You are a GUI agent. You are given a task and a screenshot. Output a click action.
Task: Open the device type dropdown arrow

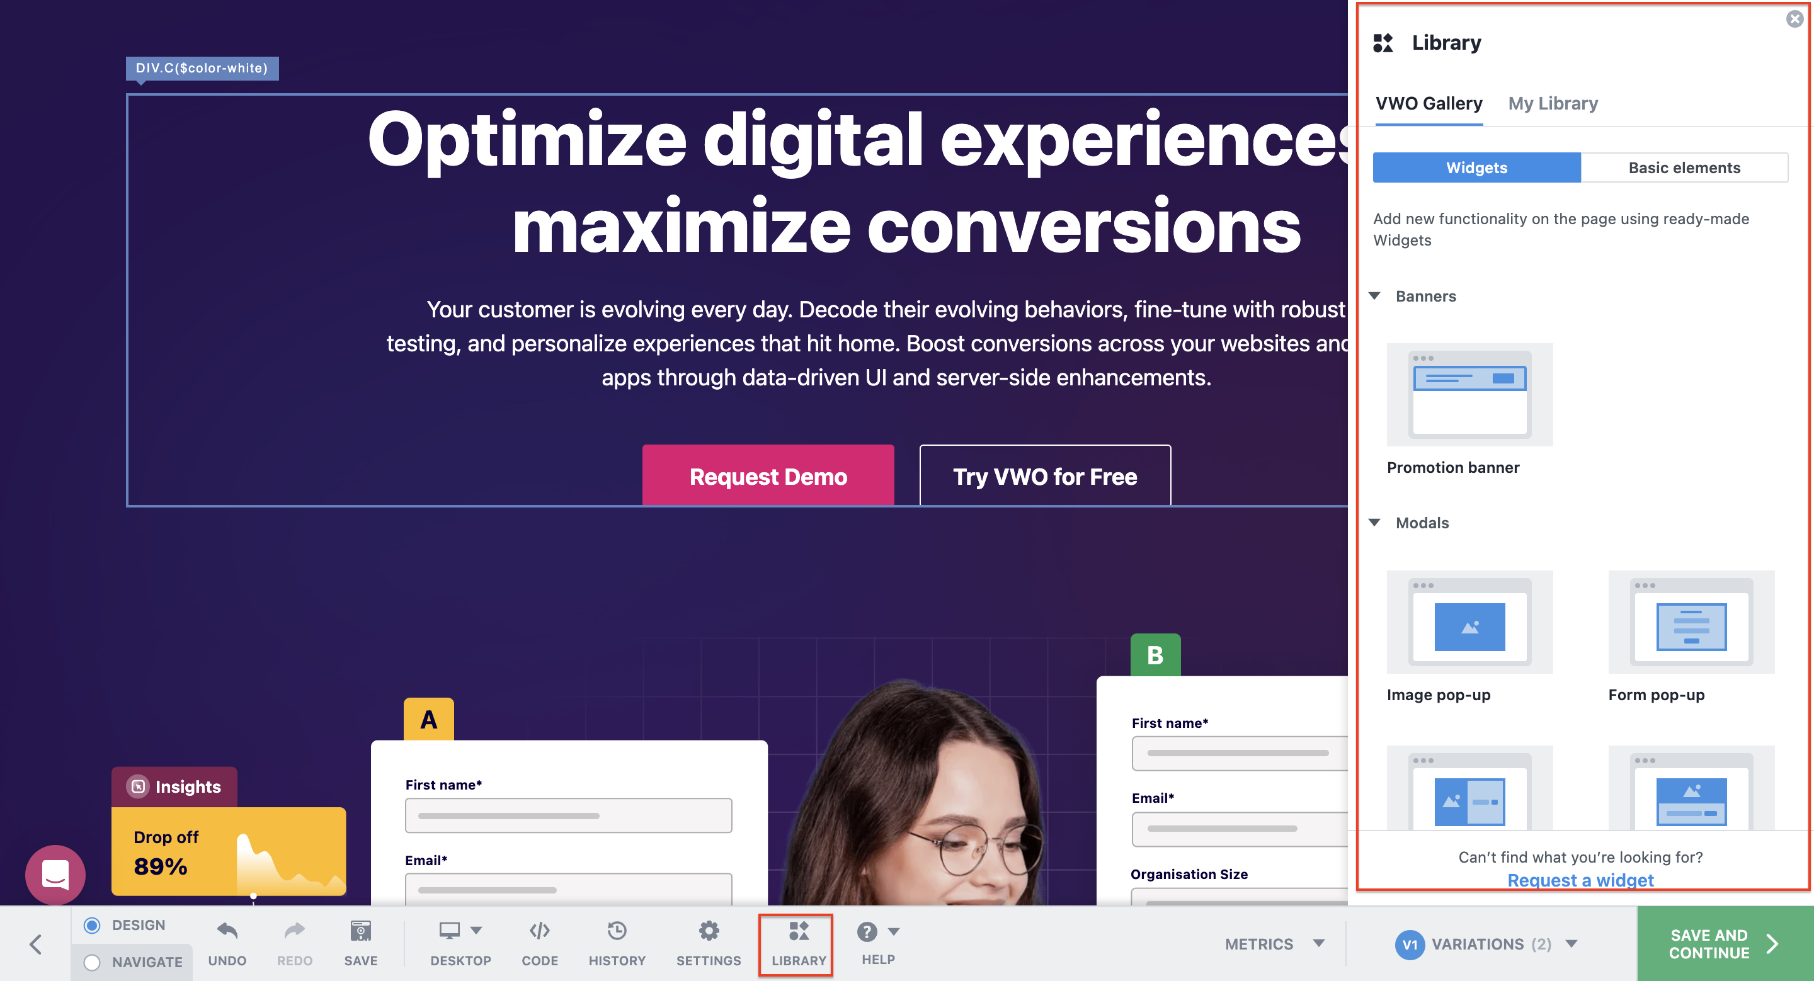[x=476, y=931]
